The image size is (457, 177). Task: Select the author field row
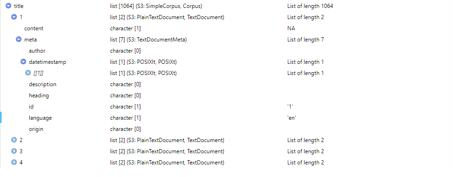pyautogui.click(x=228, y=51)
